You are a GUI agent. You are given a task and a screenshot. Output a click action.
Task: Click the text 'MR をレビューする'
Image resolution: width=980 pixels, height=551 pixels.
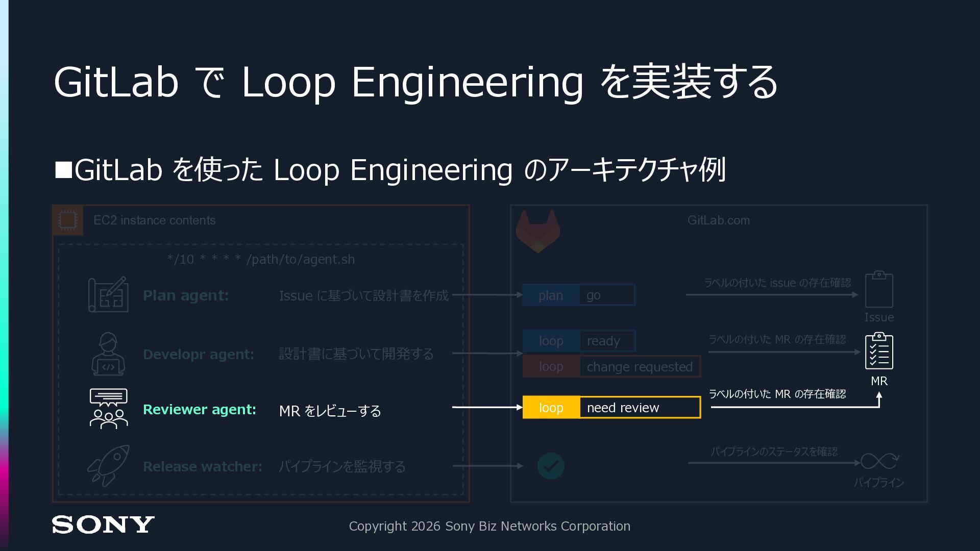click(330, 411)
